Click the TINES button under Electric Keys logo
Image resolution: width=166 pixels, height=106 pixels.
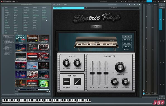96,26
